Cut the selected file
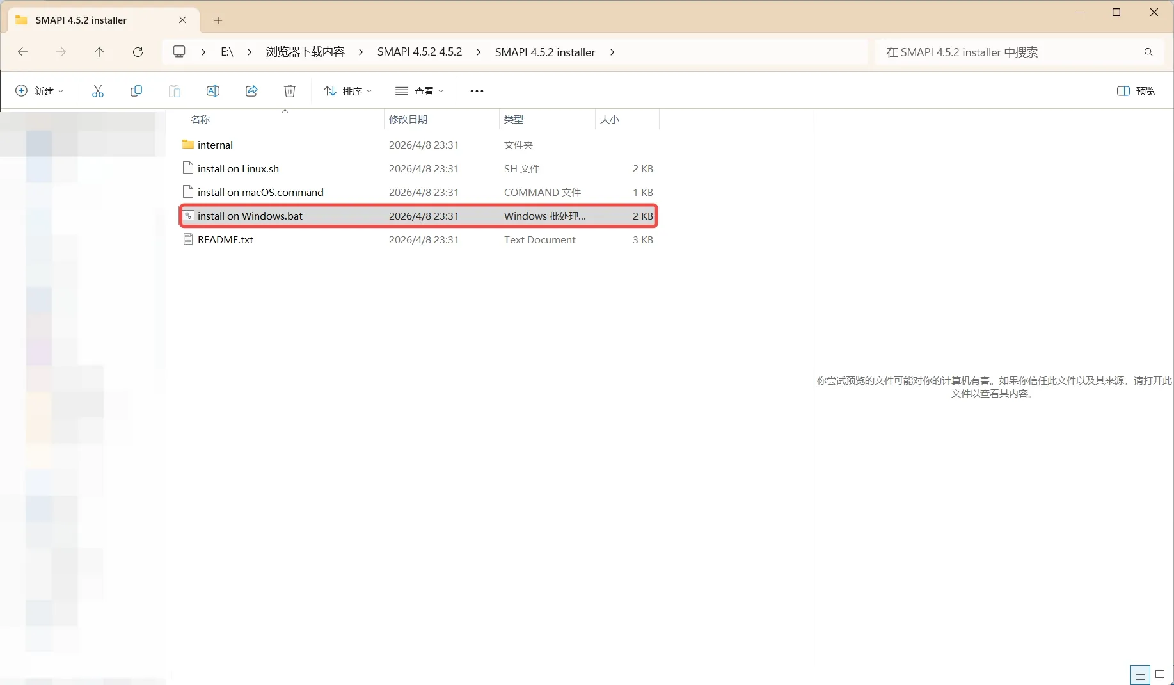The height and width of the screenshot is (685, 1174). point(98,91)
